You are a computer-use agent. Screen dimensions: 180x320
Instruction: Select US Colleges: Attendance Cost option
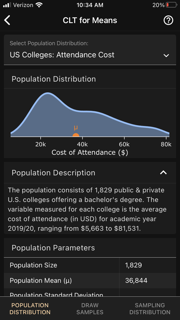tap(62, 55)
